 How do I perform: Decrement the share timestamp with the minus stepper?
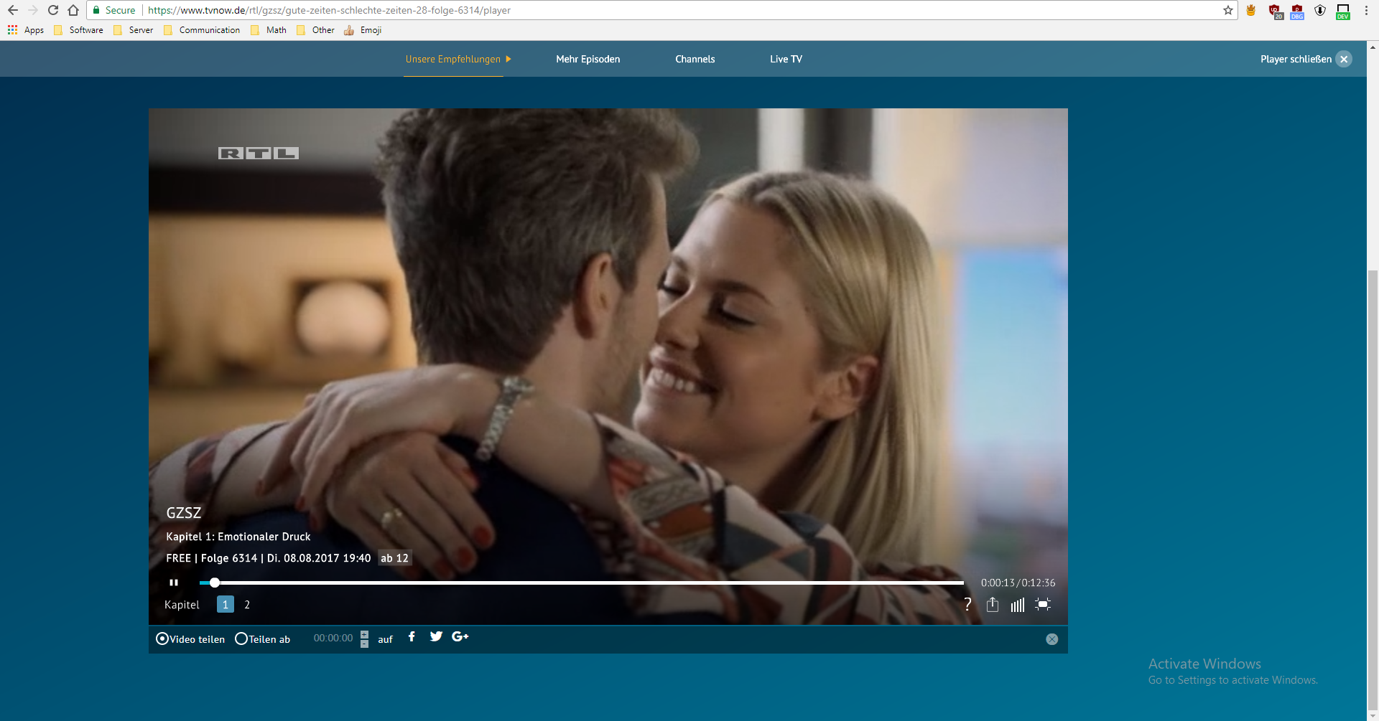(x=364, y=643)
